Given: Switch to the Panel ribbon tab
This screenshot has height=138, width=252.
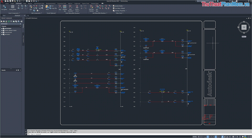Looking at the screenshot, I should 24,3.
